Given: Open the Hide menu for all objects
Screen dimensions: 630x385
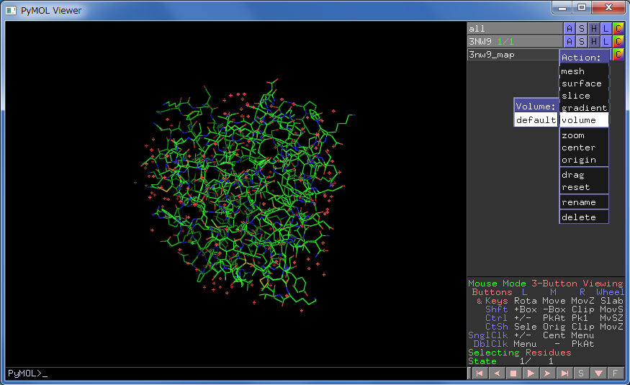Looking at the screenshot, I should tap(594, 29).
